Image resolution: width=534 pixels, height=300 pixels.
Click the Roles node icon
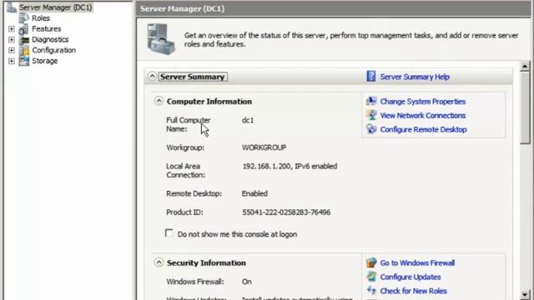tap(24, 18)
